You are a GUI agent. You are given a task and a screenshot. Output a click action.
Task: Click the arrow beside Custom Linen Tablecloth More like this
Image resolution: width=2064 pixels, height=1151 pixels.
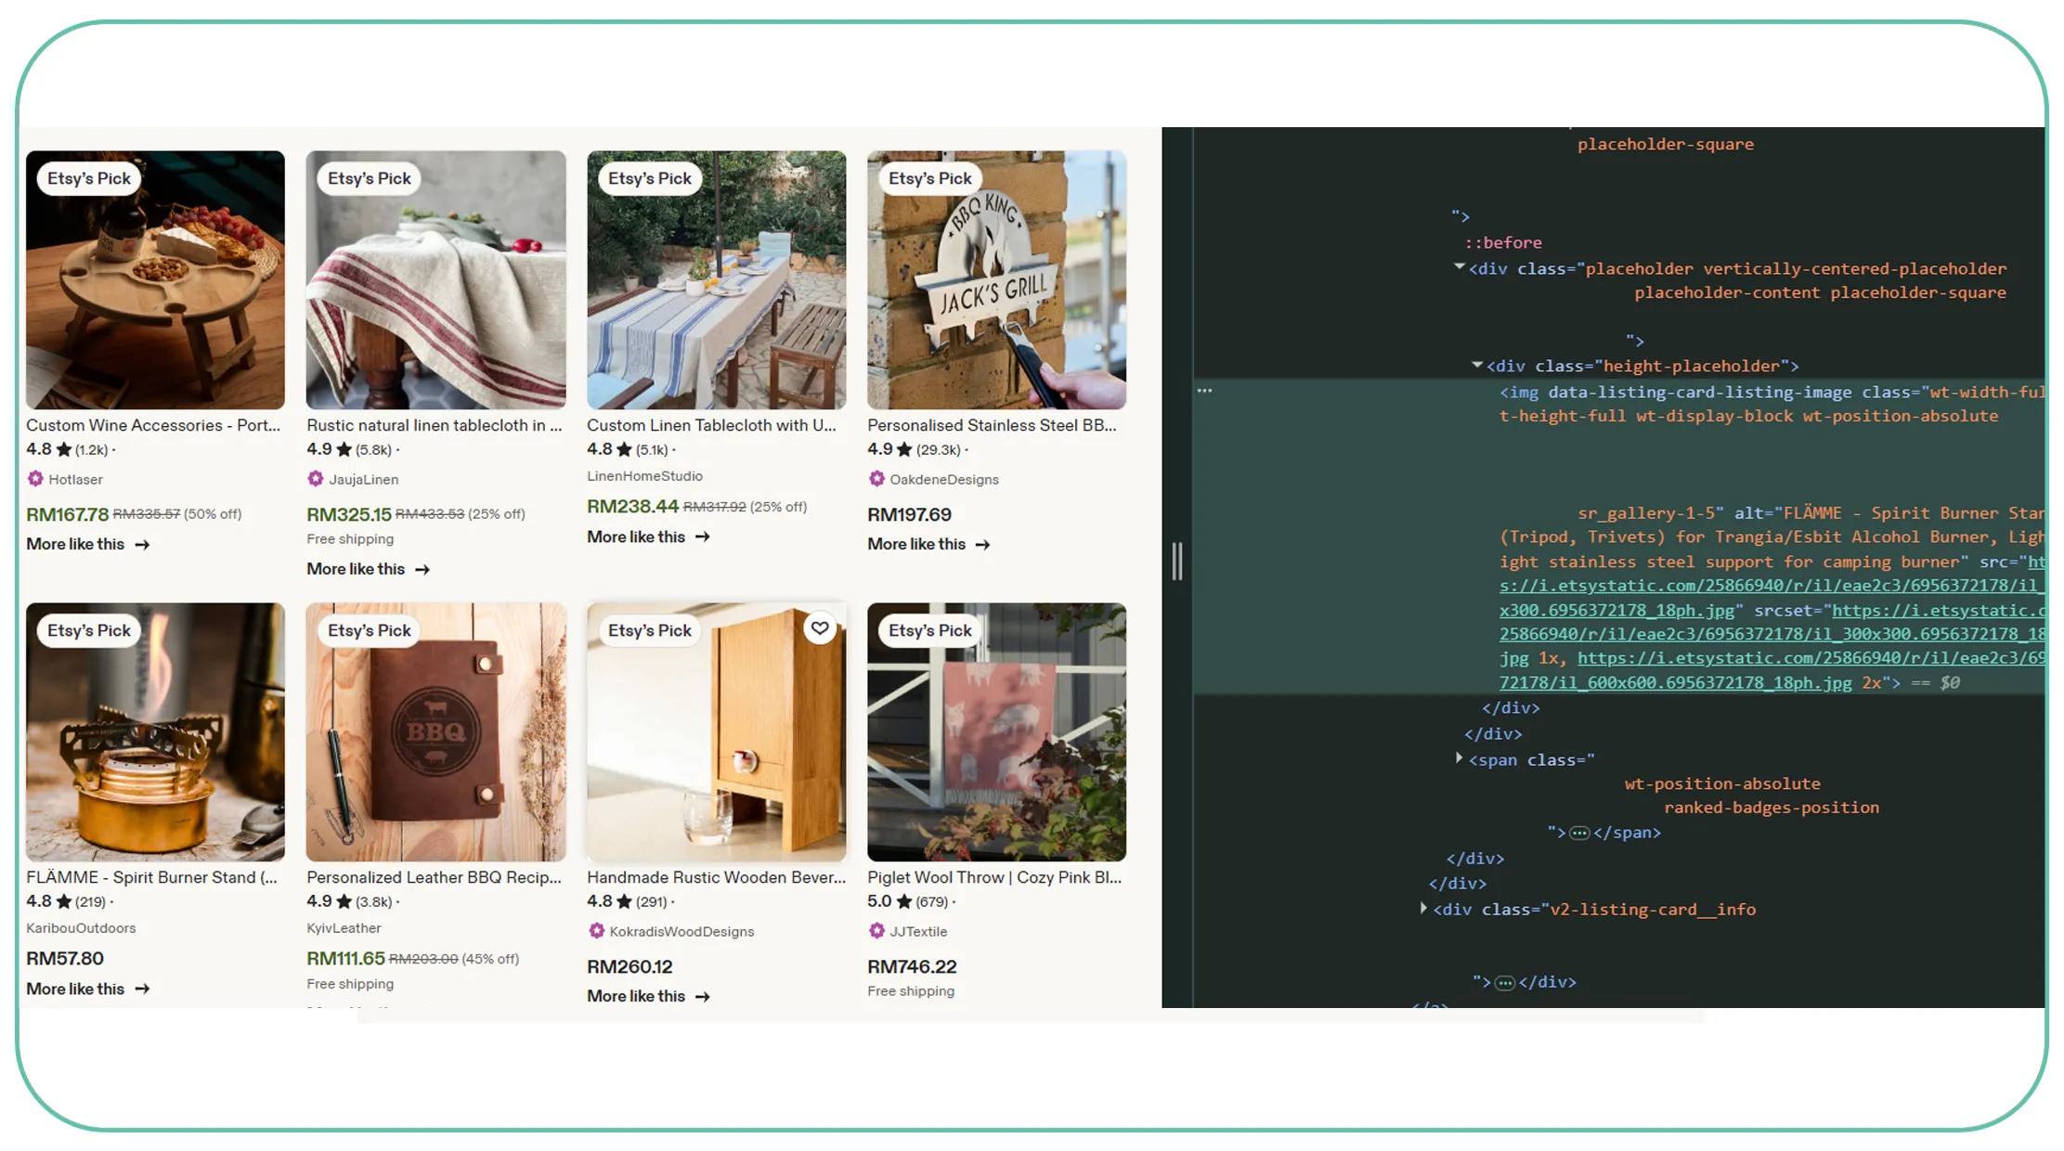(703, 537)
